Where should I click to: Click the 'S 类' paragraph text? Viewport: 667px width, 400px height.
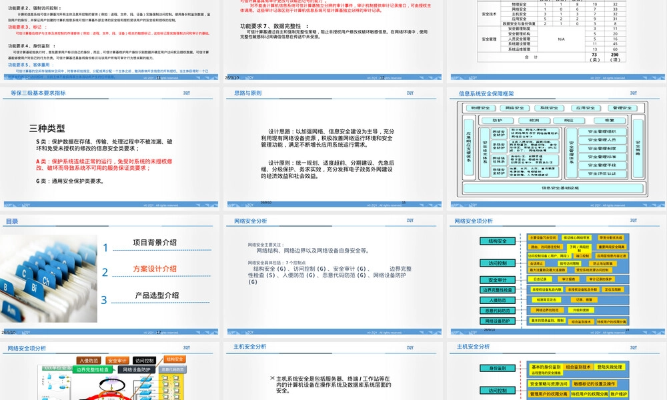pyautogui.click(x=104, y=145)
